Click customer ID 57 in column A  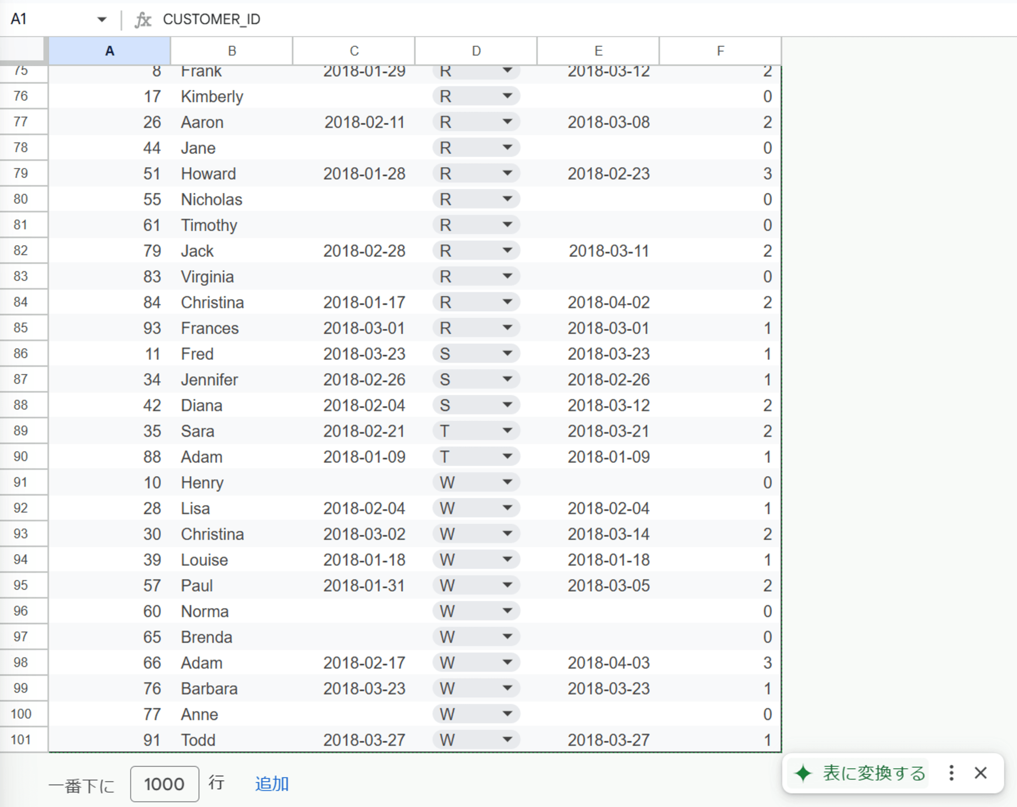[152, 585]
